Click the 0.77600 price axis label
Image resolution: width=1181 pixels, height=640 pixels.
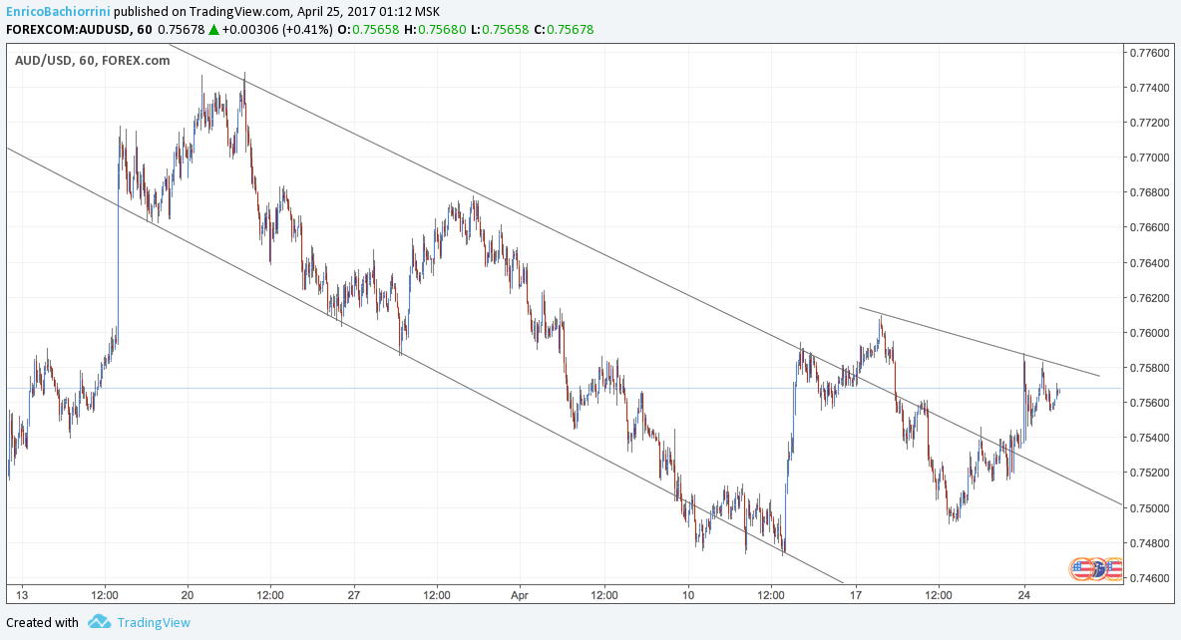(x=1149, y=53)
